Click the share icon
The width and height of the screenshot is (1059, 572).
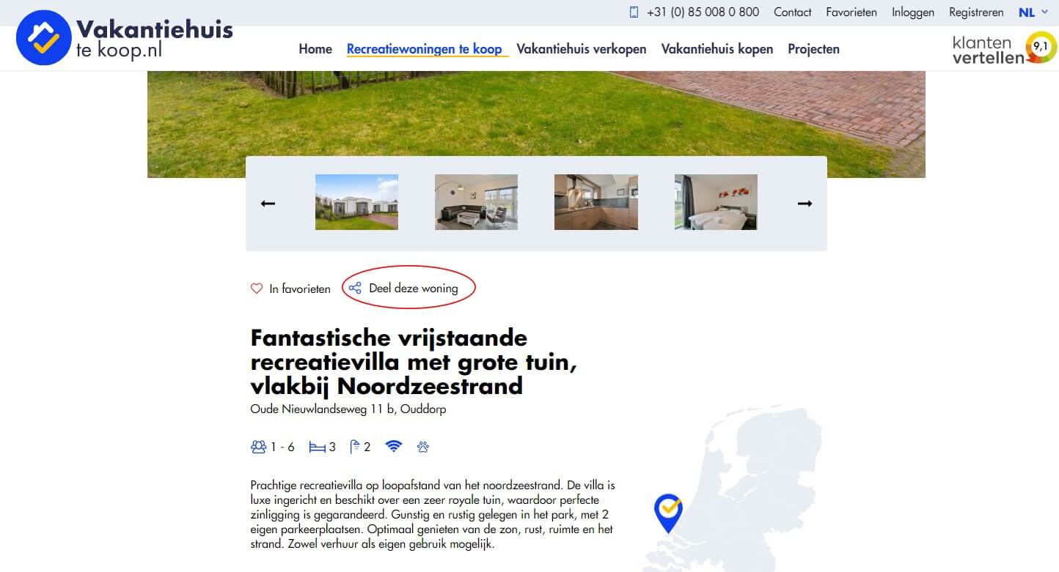tap(355, 288)
